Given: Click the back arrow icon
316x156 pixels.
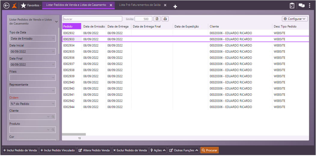Looking at the screenshot, I should click(x=6, y=6).
